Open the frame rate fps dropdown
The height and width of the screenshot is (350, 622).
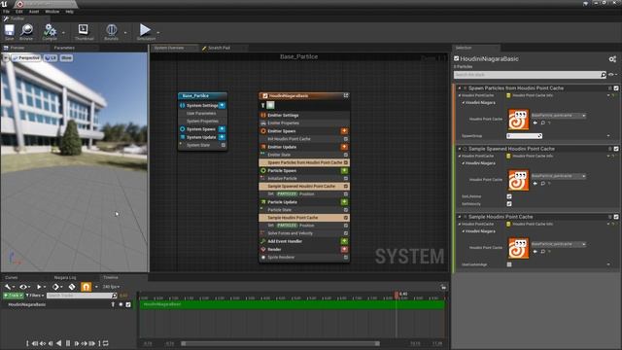pyautogui.click(x=111, y=287)
